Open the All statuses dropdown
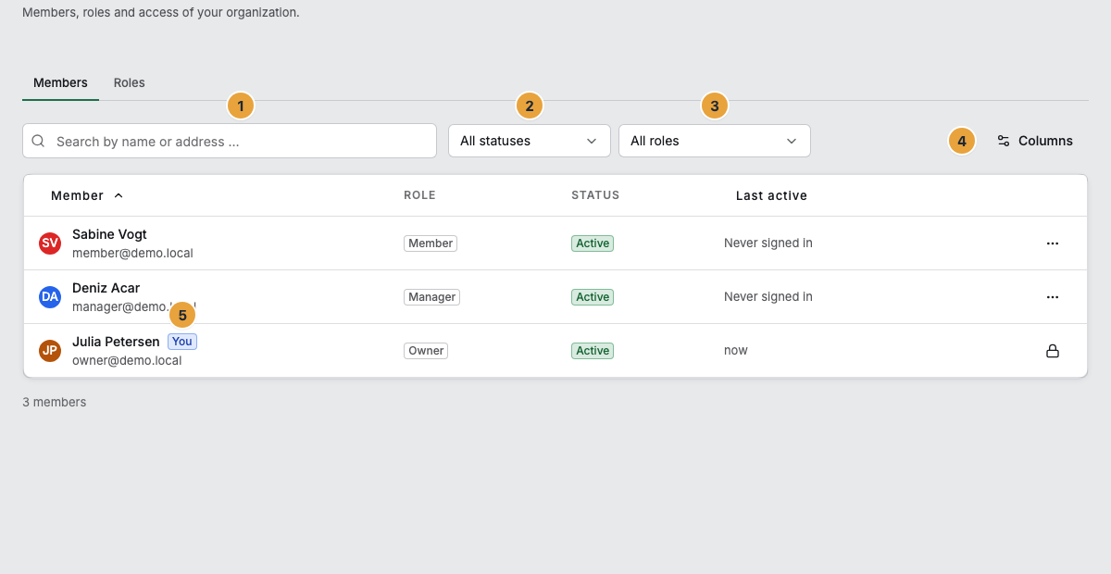This screenshot has width=1111, height=574. coord(530,141)
